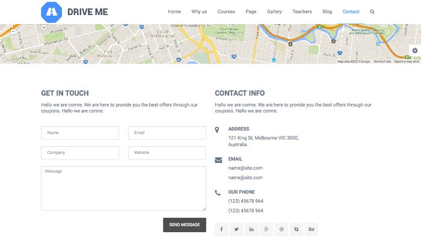
Task: Click the OUR PHONE label
Action: click(241, 192)
